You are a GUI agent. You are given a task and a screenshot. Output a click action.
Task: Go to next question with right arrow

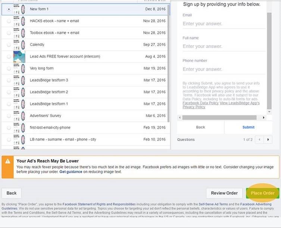coord(268,139)
